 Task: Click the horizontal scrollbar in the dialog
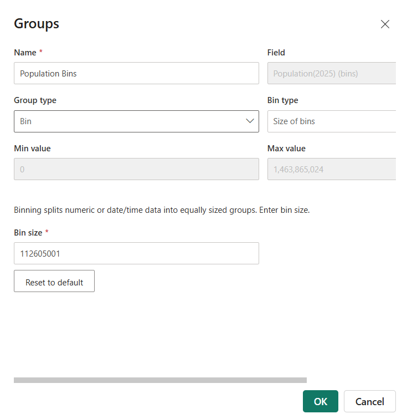coord(160,380)
